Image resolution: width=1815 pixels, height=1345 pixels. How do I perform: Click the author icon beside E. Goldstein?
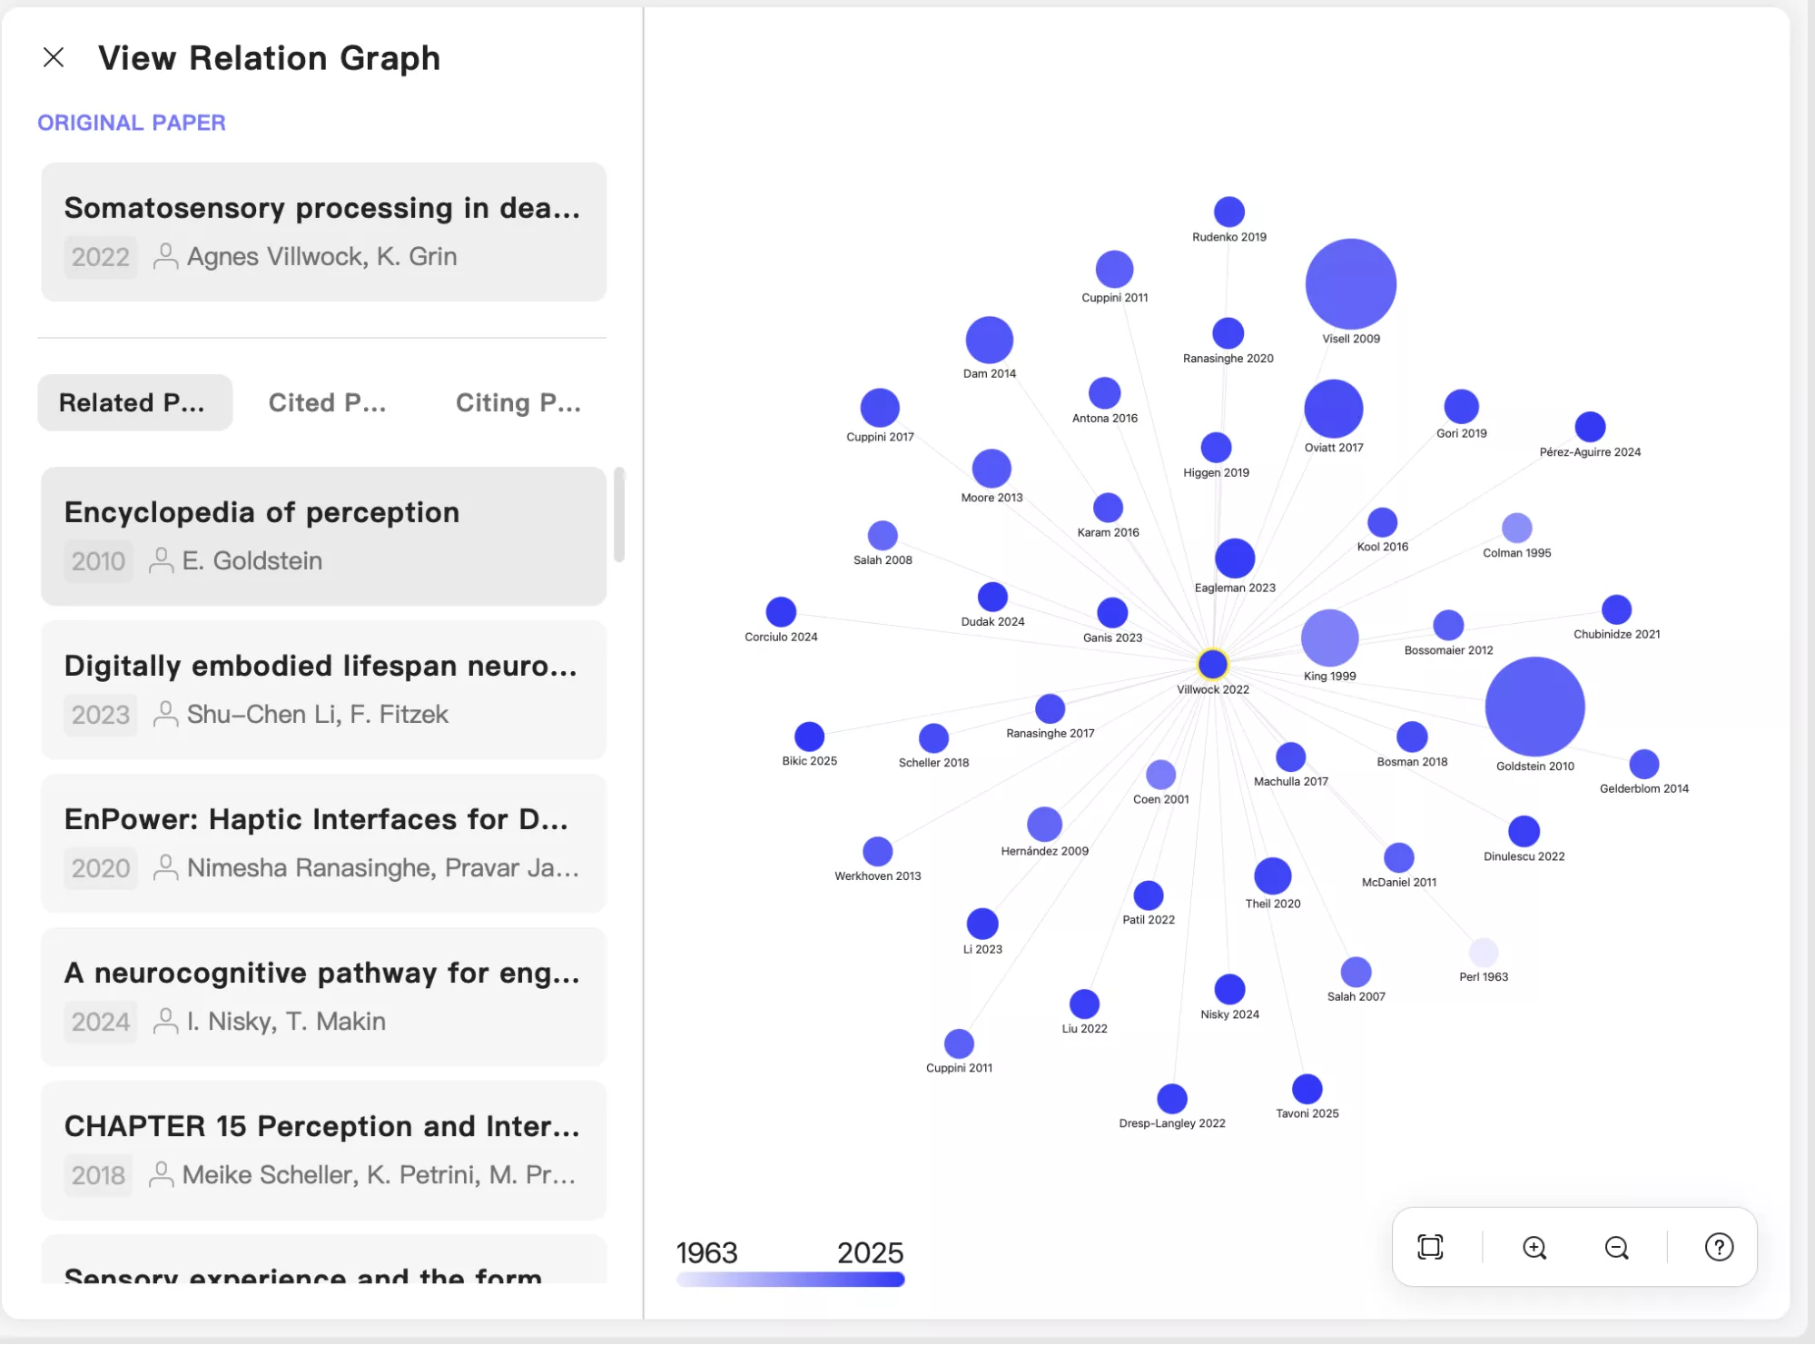pos(163,561)
